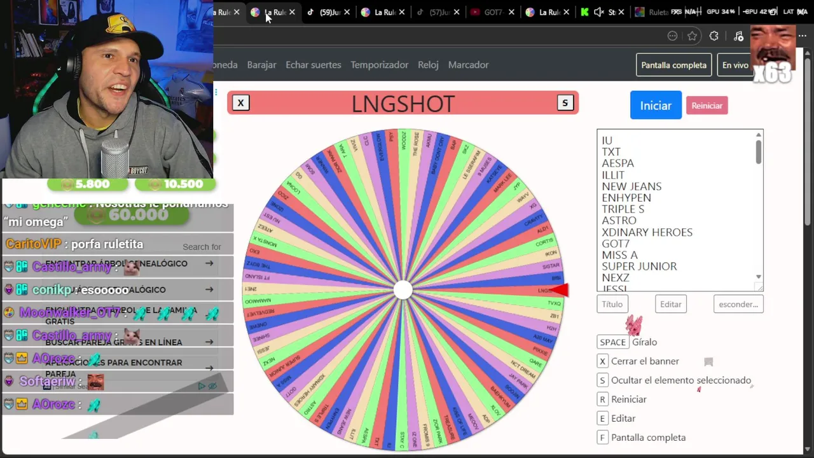Open the Temporizador page
Image resolution: width=814 pixels, height=458 pixels.
click(379, 65)
